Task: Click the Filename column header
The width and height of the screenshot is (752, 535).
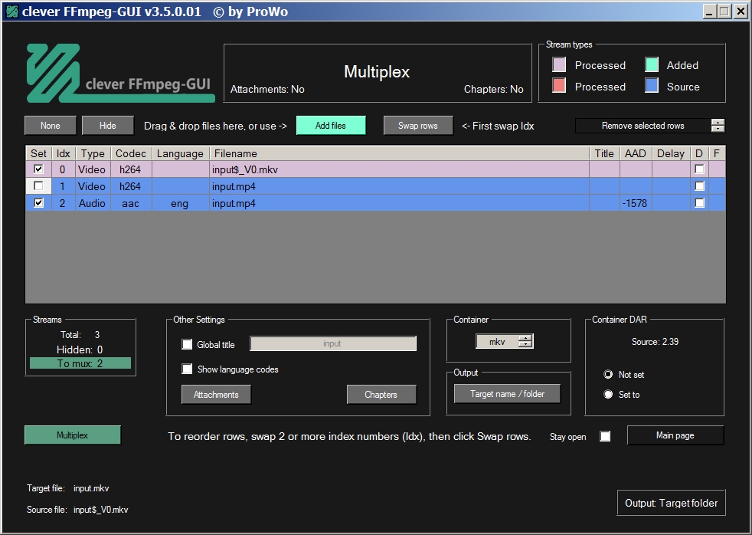Action: point(399,153)
